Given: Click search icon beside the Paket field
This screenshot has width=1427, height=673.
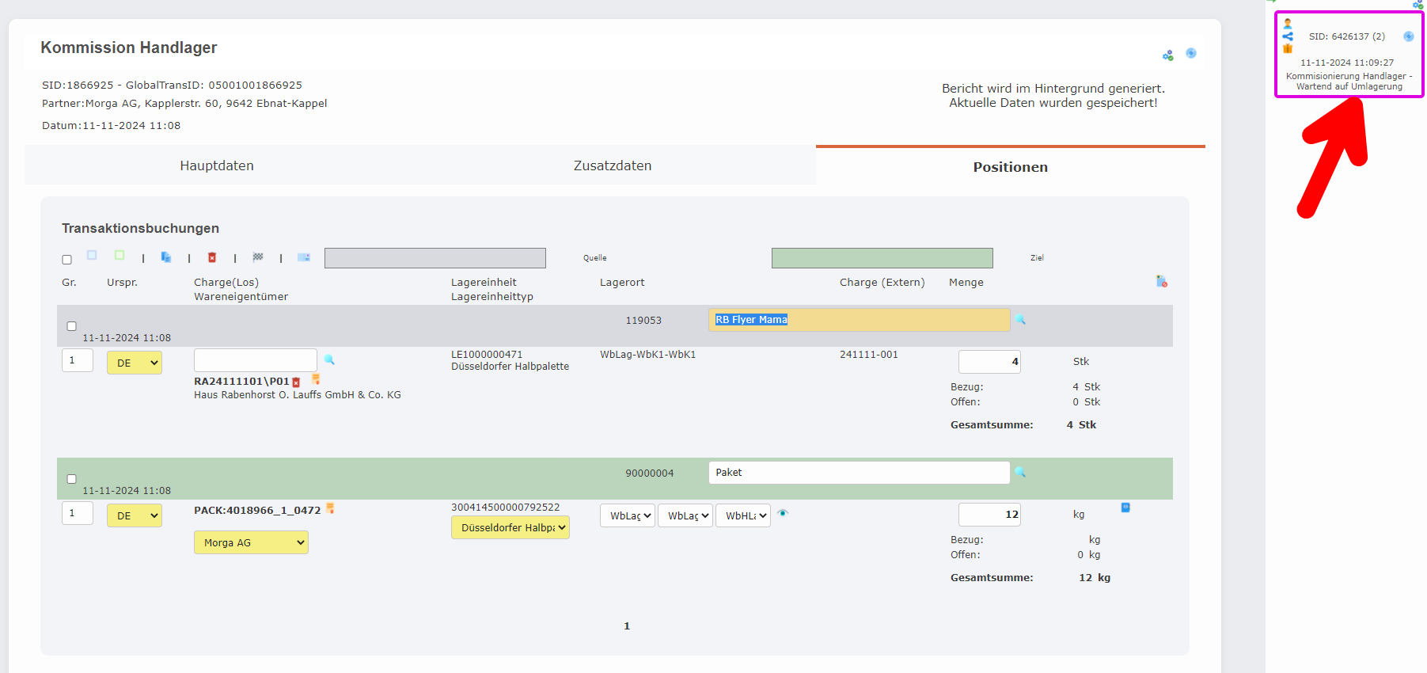Looking at the screenshot, I should pos(1020,473).
